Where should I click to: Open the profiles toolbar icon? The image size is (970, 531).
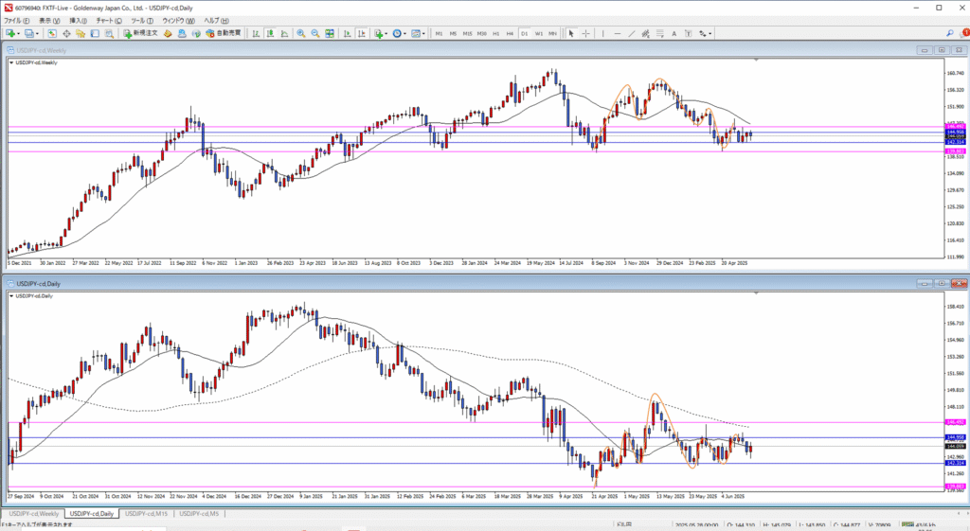tap(29, 33)
